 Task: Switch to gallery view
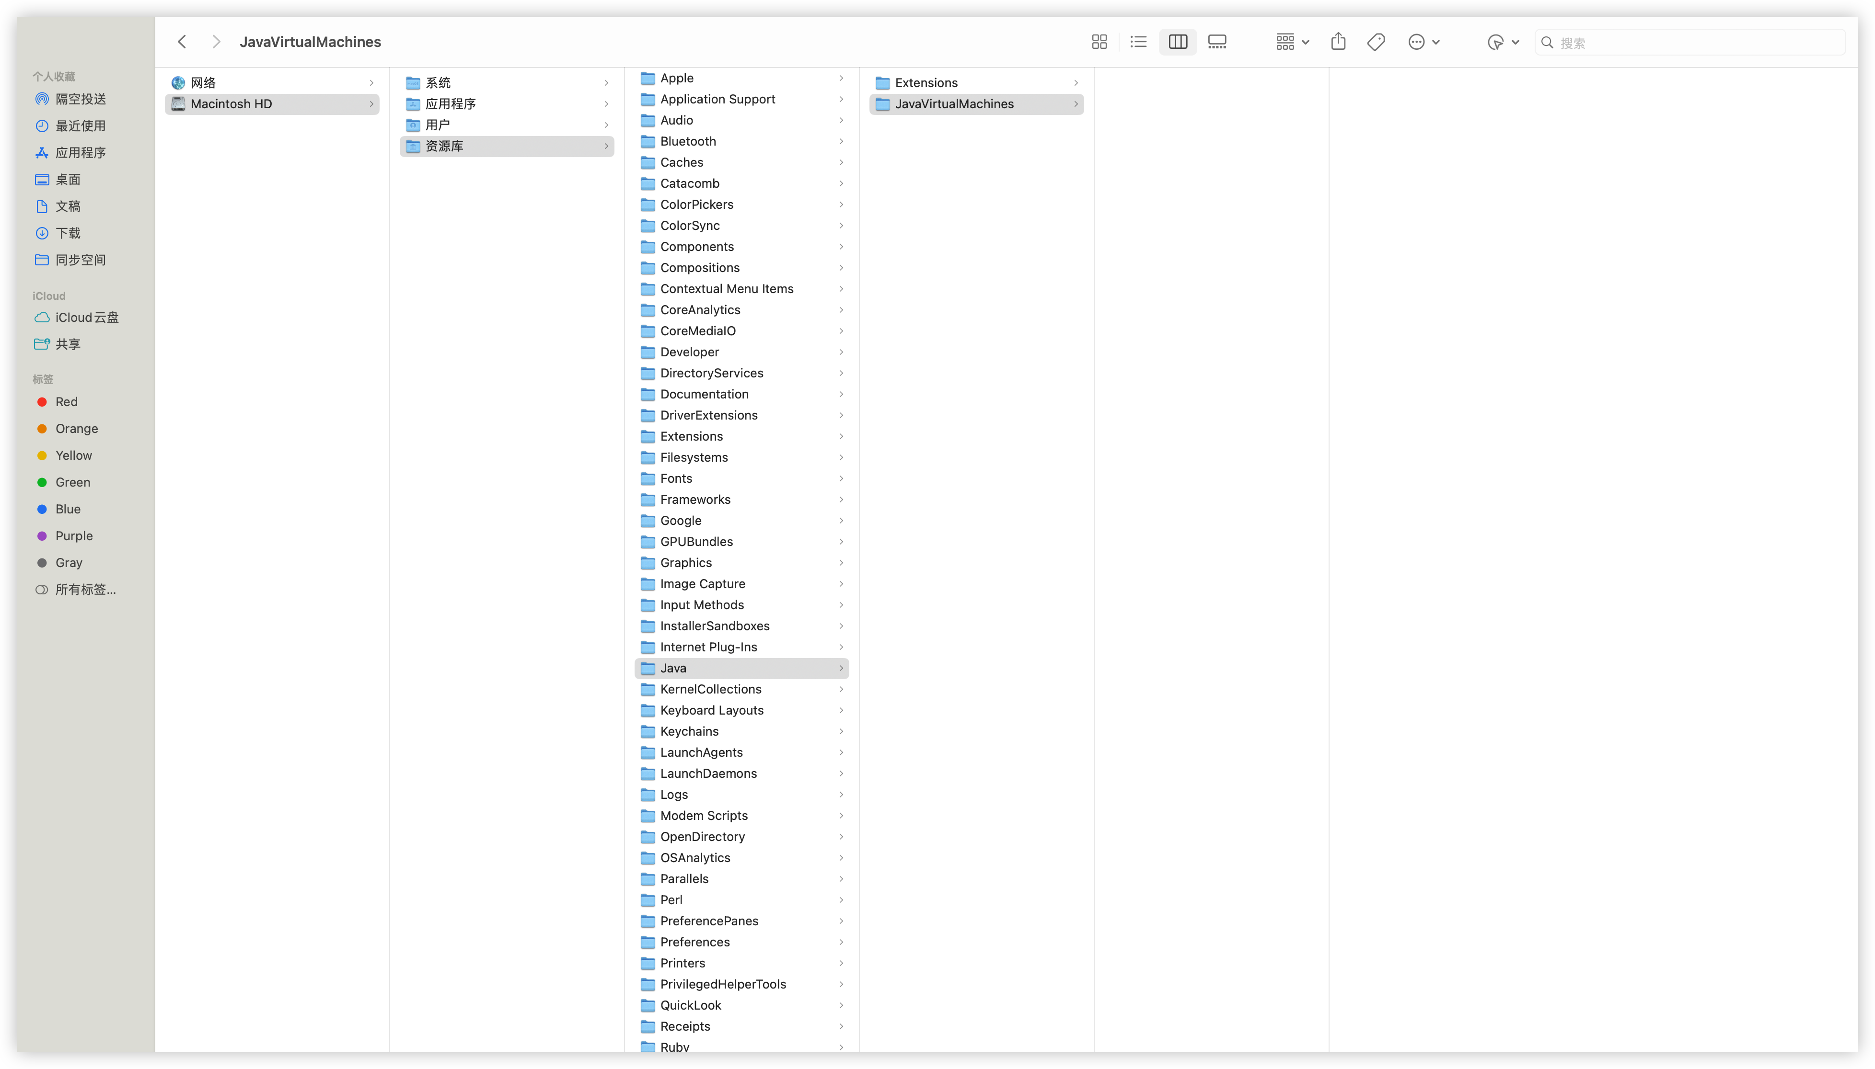pos(1217,42)
